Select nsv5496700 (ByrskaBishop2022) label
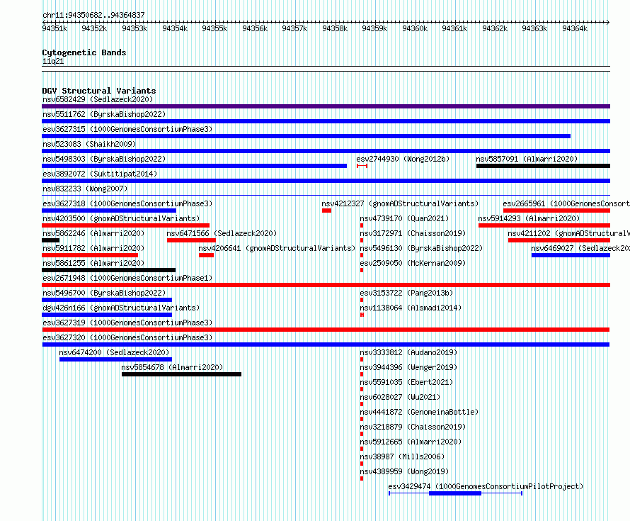Screen dimensions: 630x521 coord(104,293)
